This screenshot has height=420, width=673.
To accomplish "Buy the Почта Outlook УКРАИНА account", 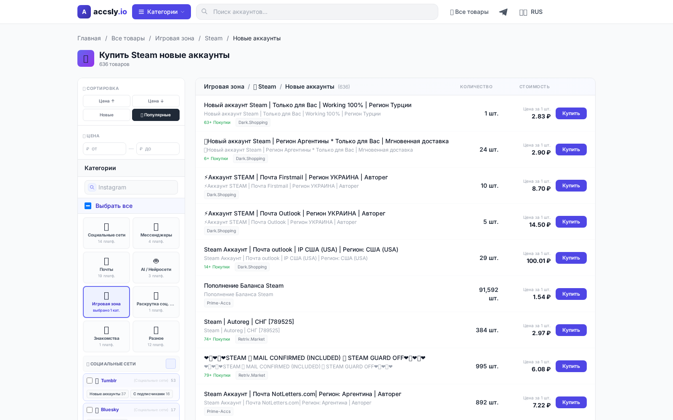I will point(571,222).
